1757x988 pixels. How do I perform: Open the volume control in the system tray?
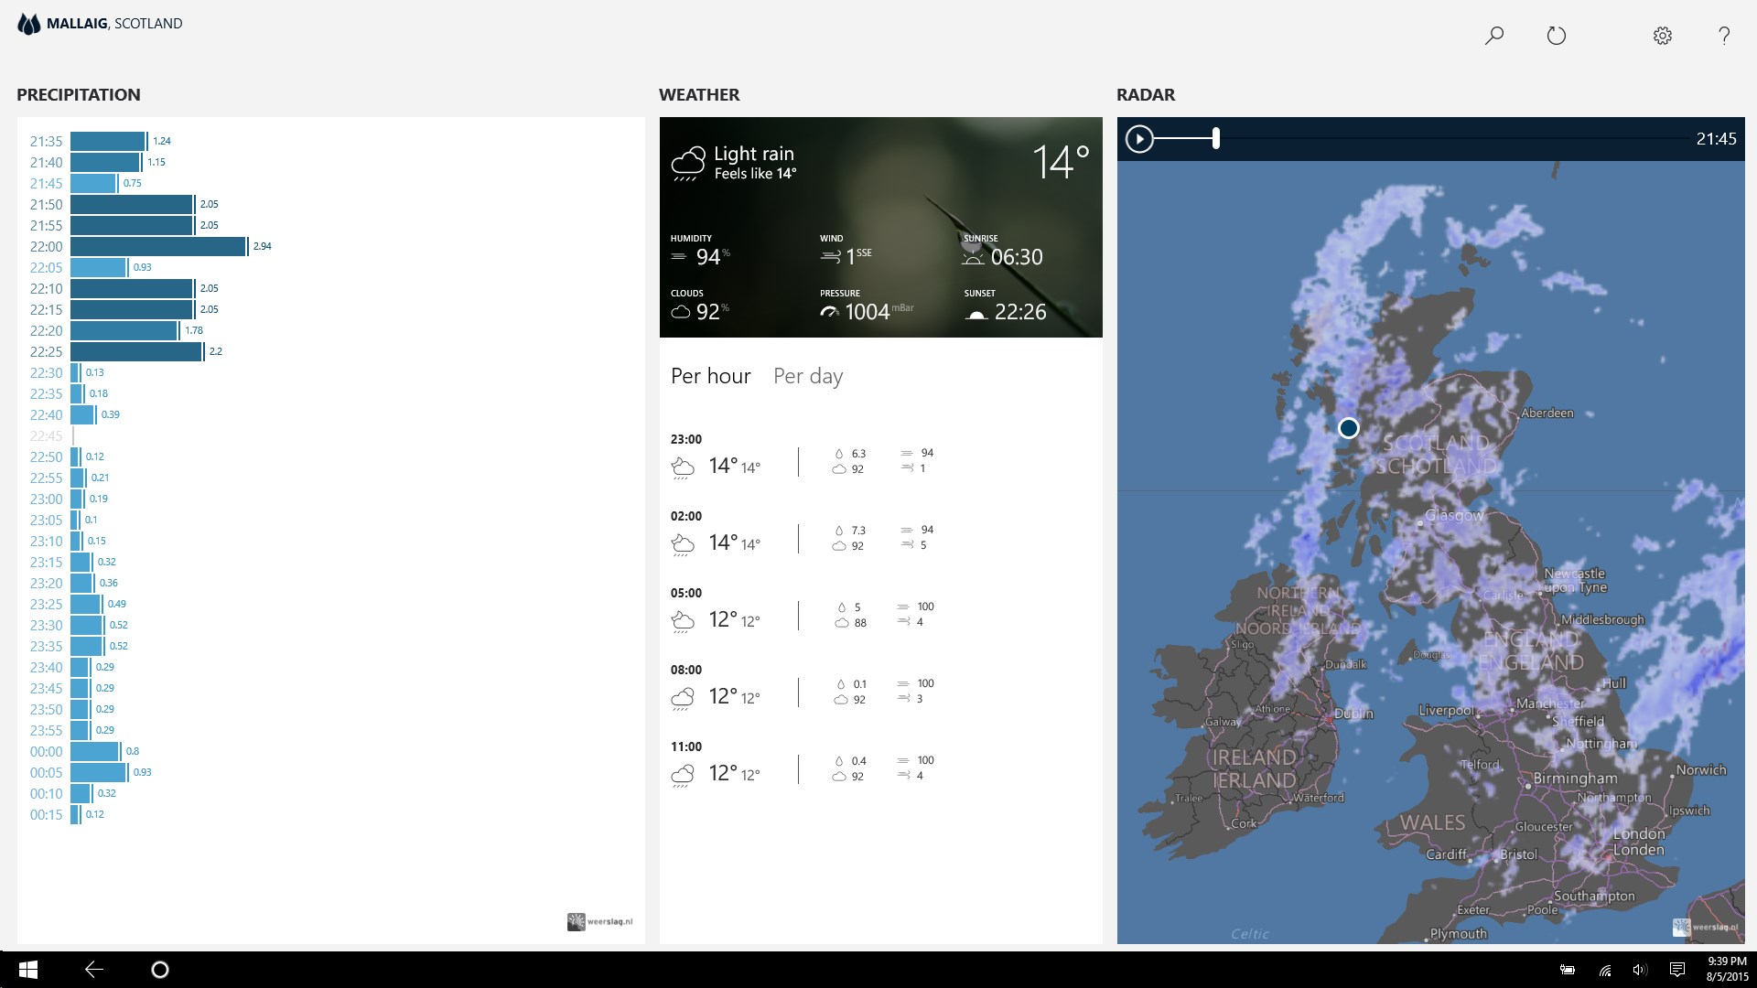[x=1640, y=970]
